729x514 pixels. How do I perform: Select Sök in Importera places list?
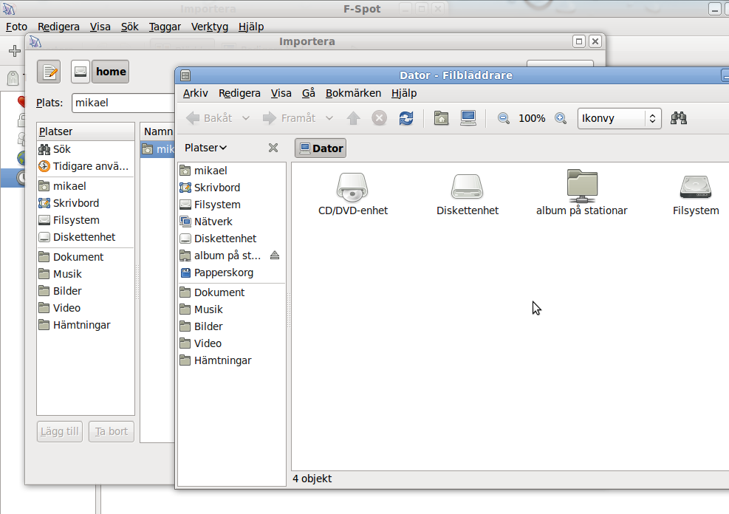pyautogui.click(x=86, y=149)
